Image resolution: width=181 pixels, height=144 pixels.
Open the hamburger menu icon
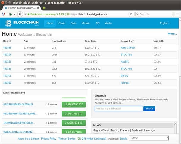(x=177, y=14)
